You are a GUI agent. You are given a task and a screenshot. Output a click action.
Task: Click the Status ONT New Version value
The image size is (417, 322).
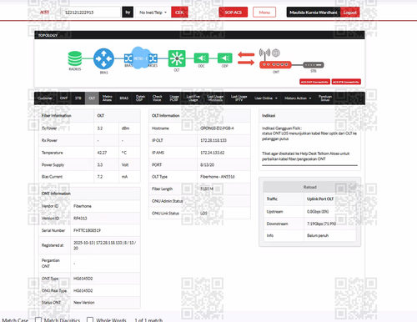(84, 303)
